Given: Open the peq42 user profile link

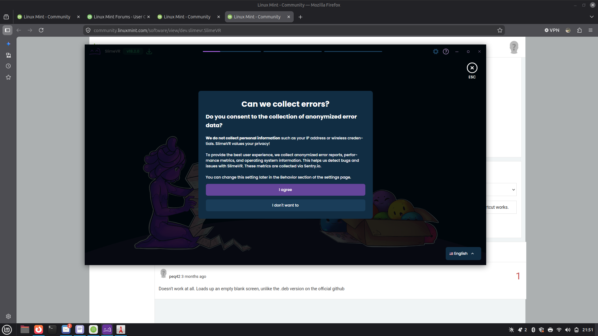Looking at the screenshot, I should click(x=175, y=277).
